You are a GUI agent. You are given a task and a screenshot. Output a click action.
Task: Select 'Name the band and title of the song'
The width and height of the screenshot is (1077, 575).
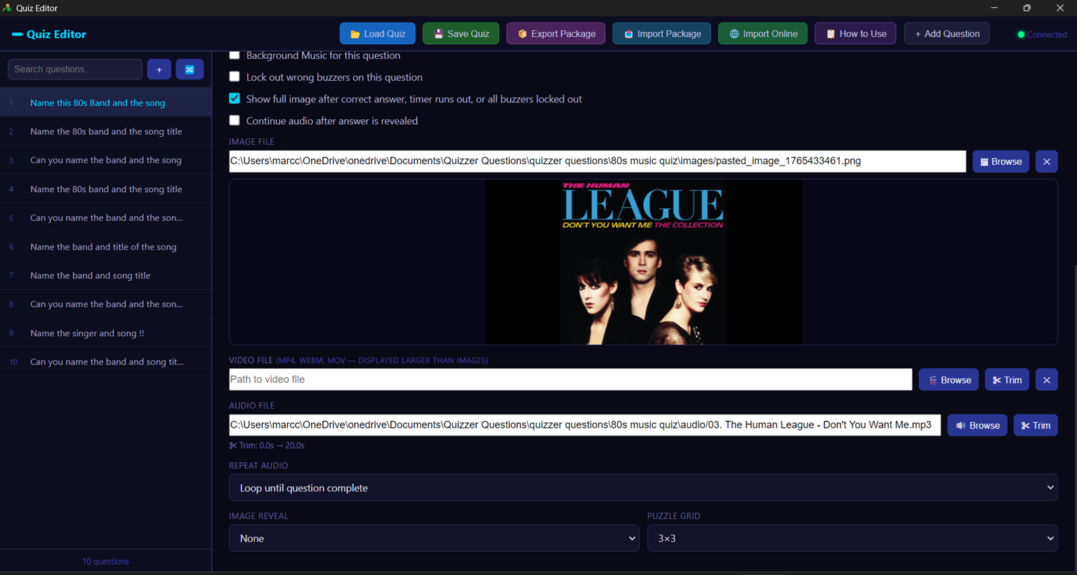pos(105,247)
